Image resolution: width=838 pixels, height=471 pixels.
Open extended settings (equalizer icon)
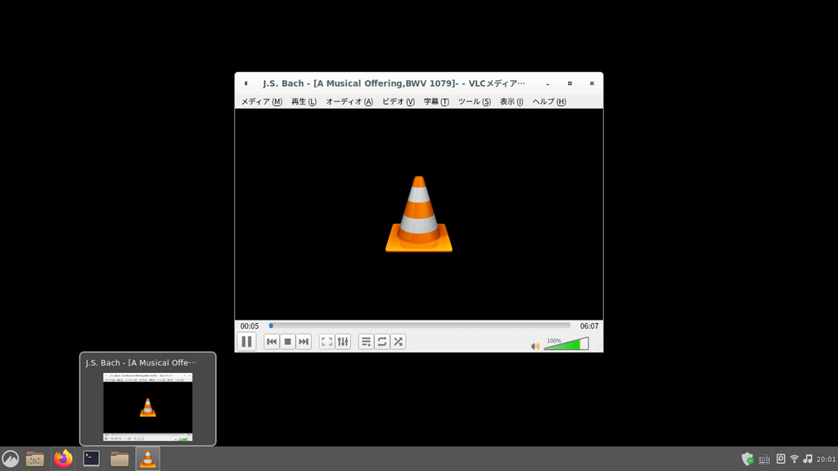point(343,341)
